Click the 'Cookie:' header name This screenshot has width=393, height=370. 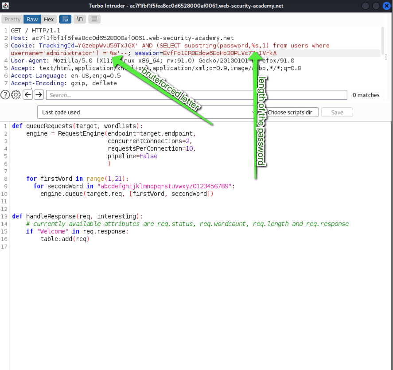point(23,46)
